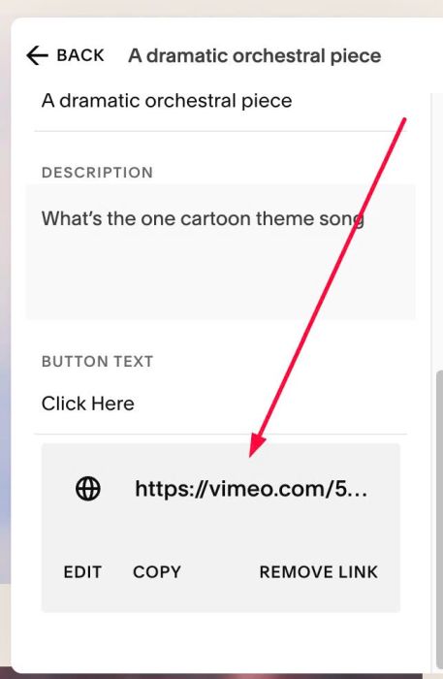Image resolution: width=443 pixels, height=679 pixels.
Task: Click the globe icon beside the Vimeo URL
Action: click(88, 489)
